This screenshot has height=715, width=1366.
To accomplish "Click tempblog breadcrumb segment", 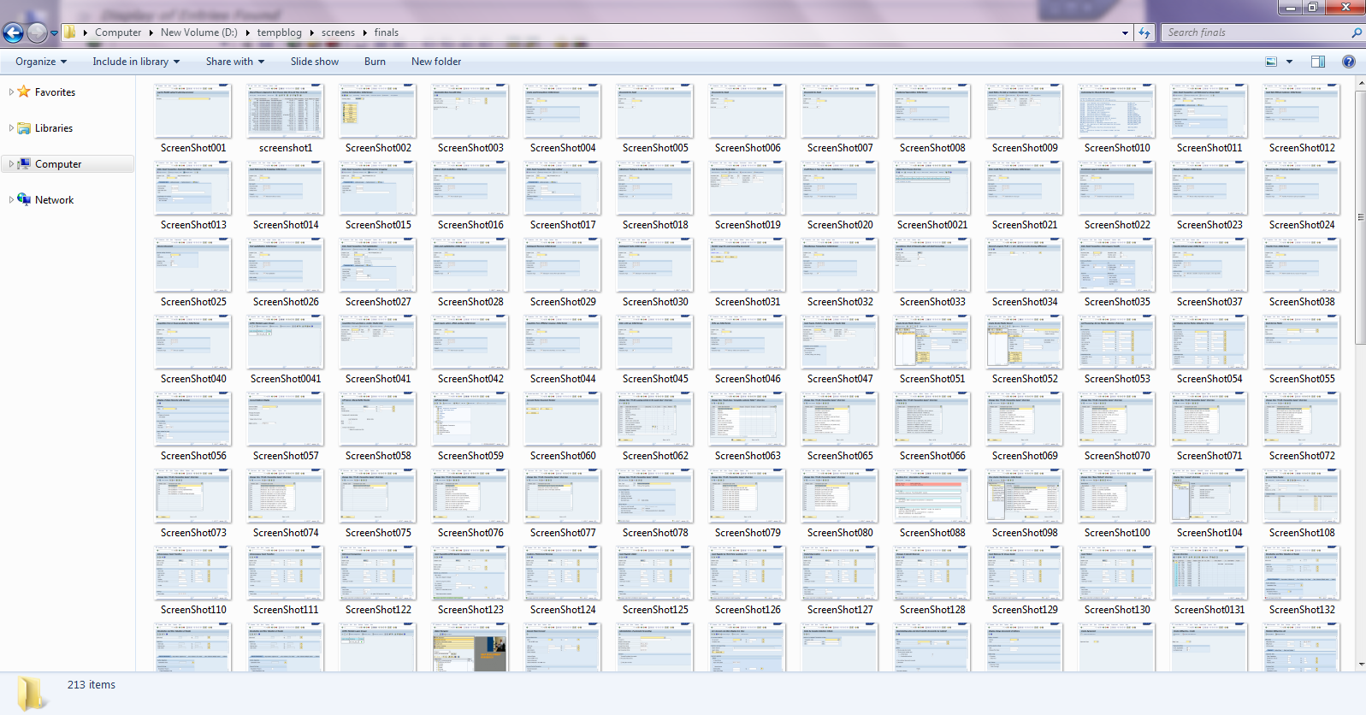I will point(280,32).
